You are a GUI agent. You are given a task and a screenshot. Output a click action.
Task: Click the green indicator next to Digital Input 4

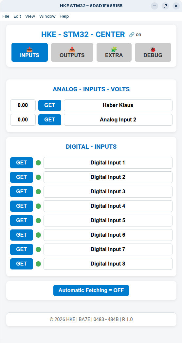click(38, 206)
